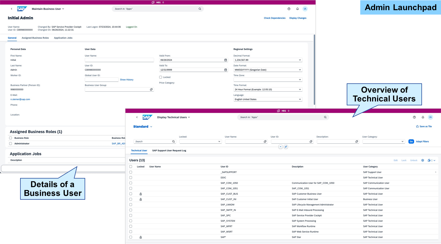
Task: Switch to Assigned Business Roles tab
Action: (x=35, y=38)
